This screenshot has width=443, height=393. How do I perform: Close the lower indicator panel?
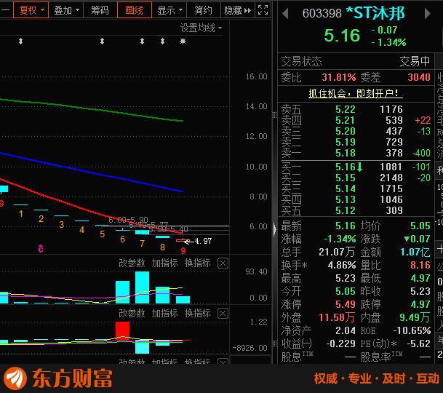(223, 313)
